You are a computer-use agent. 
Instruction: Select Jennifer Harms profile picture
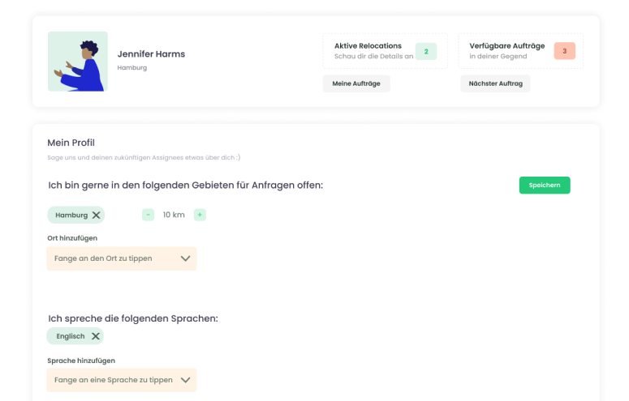[78, 62]
